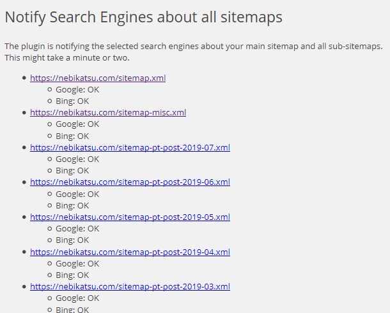Screen dimensions: 390x313
Task: Open the sitemap-pt-post-2019-07.xml link
Action: 130,147
